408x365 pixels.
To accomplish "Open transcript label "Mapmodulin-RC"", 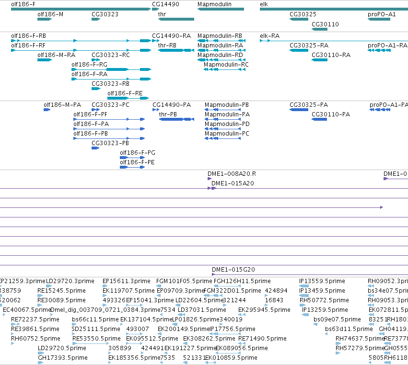I will 226,65.
